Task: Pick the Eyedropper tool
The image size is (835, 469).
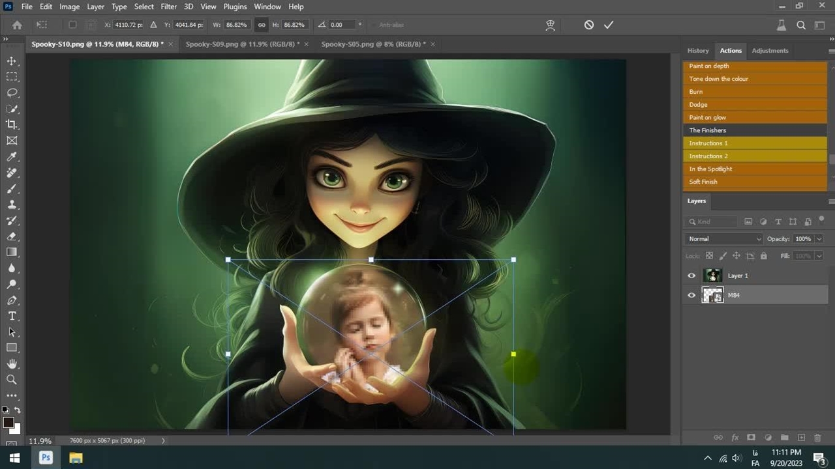Action: (x=12, y=156)
